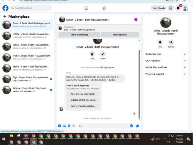Send quick reply "In talks. I'll let you know."
Viewport: 193px width, 145px height.
pyautogui.click(x=83, y=100)
